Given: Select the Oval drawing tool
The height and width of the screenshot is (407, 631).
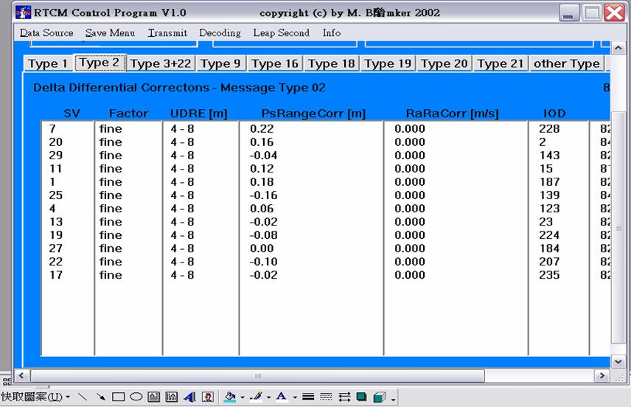Looking at the screenshot, I should point(136,397).
